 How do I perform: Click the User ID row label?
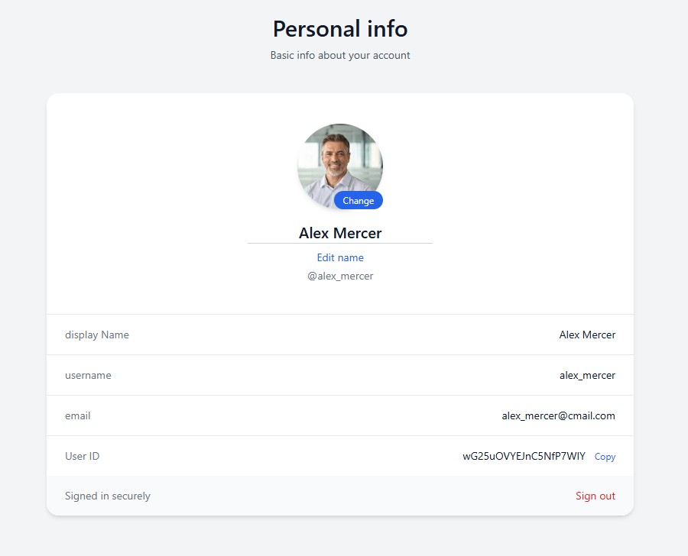[82, 456]
